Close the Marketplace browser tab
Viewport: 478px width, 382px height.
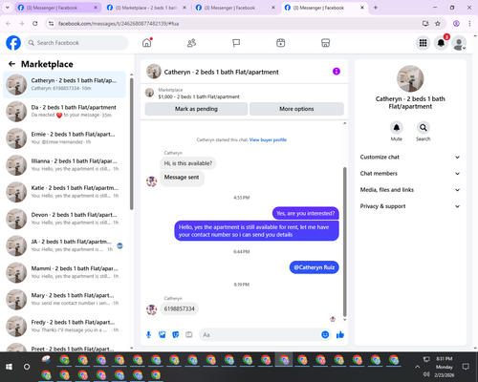pos(185,8)
